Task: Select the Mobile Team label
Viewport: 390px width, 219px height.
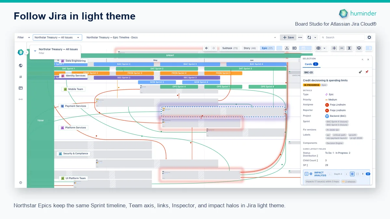Action: click(73, 89)
